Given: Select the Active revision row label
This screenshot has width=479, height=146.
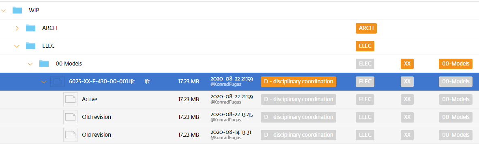Looking at the screenshot, I should (90, 99).
